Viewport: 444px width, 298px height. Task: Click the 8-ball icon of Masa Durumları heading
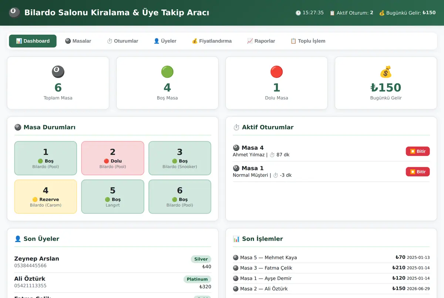tap(18, 127)
